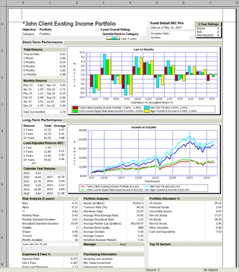Select the 3-Year Ratings box header
Screen dimensions: 239x272
(x=208, y=24)
